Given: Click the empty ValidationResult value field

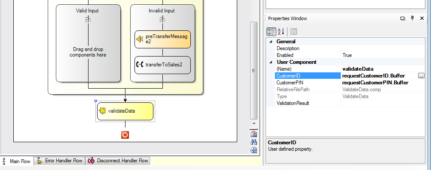Looking at the screenshot, I should pyautogui.click(x=383, y=103).
